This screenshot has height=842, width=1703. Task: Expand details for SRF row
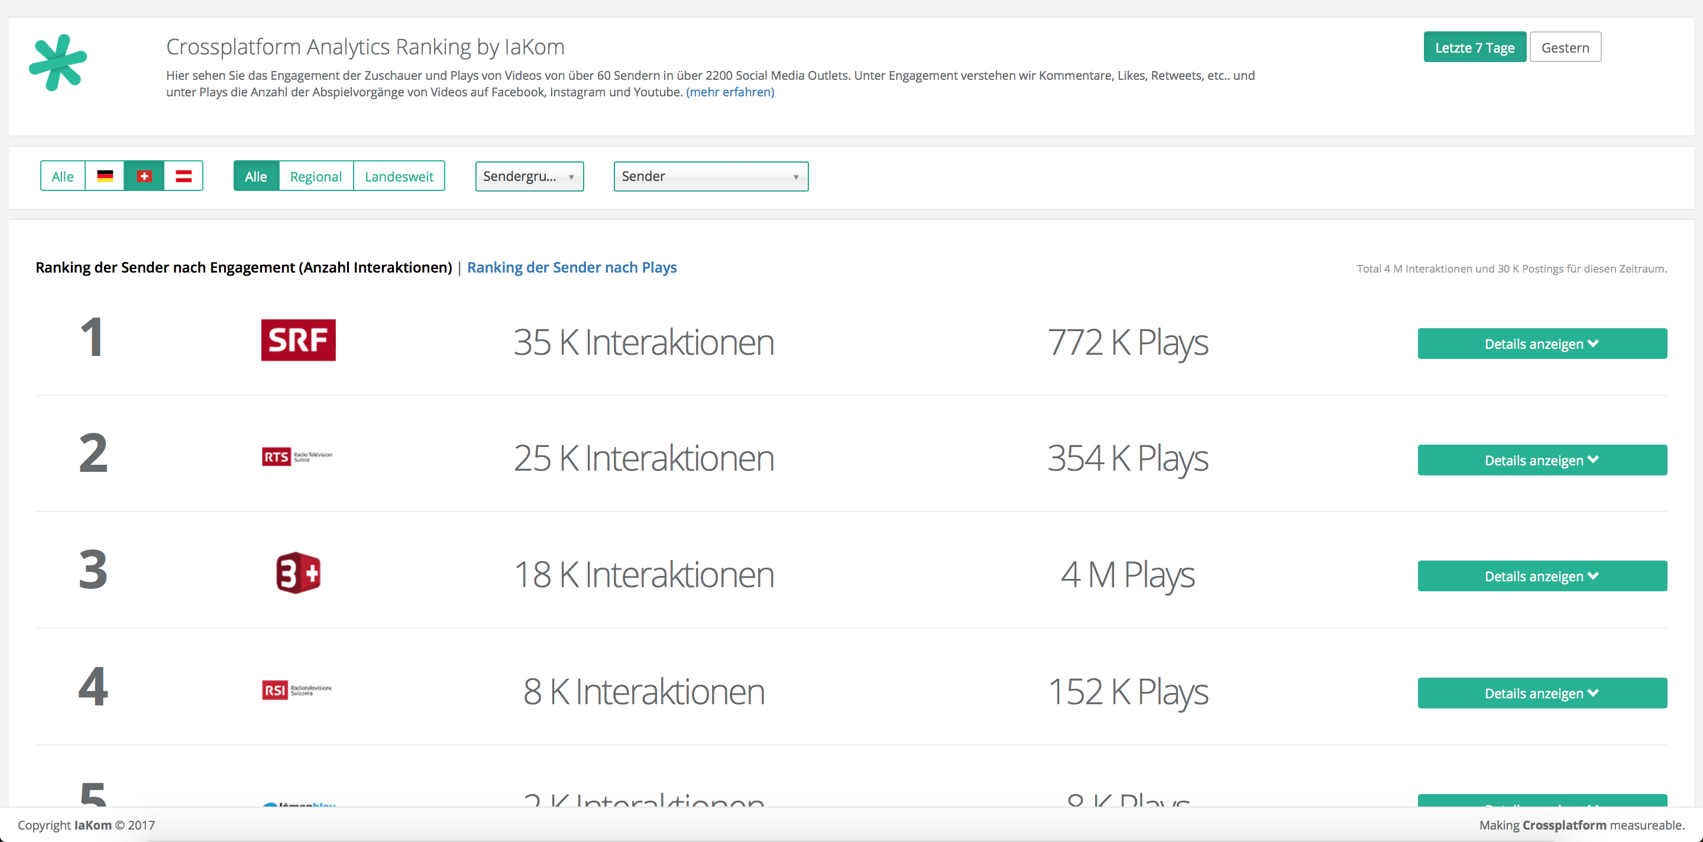1542,344
